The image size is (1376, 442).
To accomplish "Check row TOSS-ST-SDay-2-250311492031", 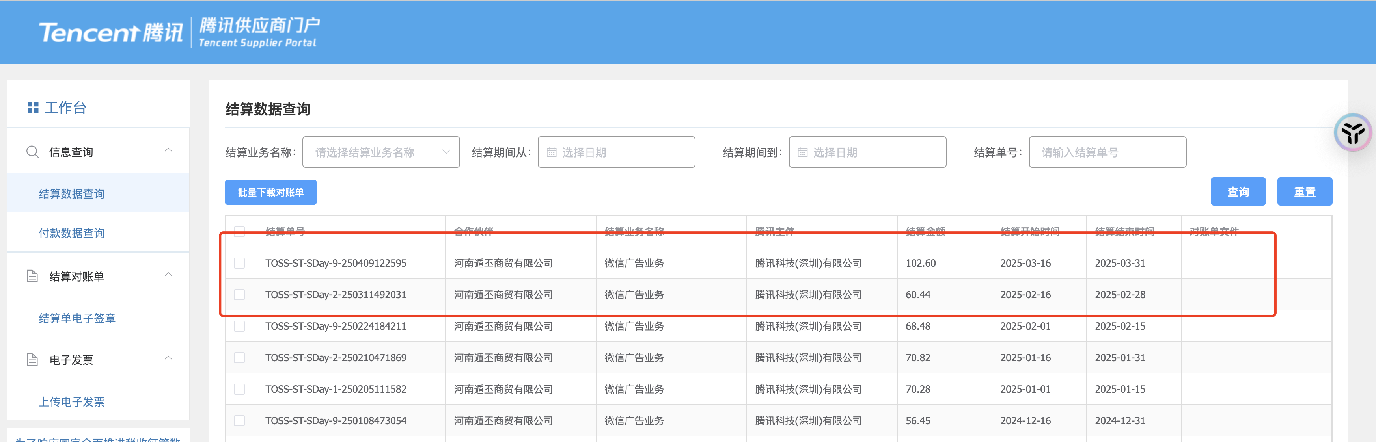I will coord(239,295).
